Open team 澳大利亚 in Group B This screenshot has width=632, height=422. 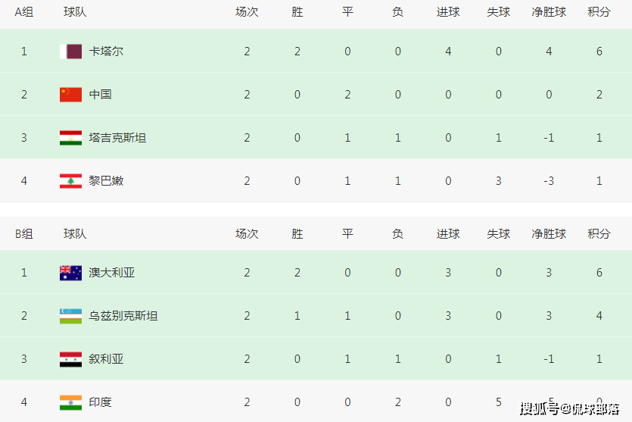pos(112,273)
